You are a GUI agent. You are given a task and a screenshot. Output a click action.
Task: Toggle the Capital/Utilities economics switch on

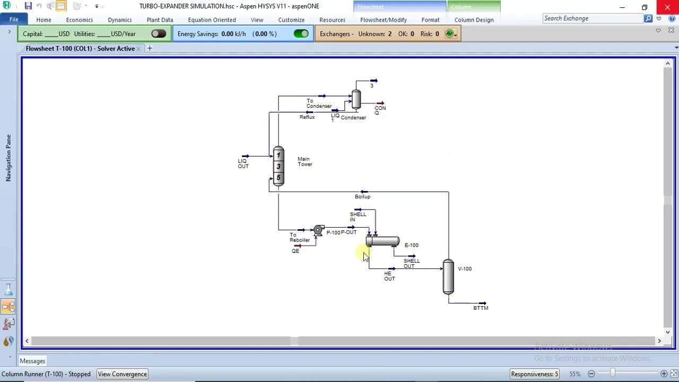pyautogui.click(x=158, y=34)
